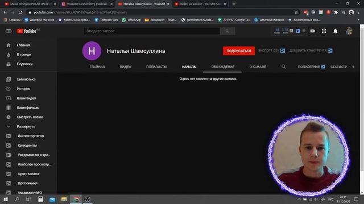
Task: Click the search magnifier button
Action: click(227, 31)
